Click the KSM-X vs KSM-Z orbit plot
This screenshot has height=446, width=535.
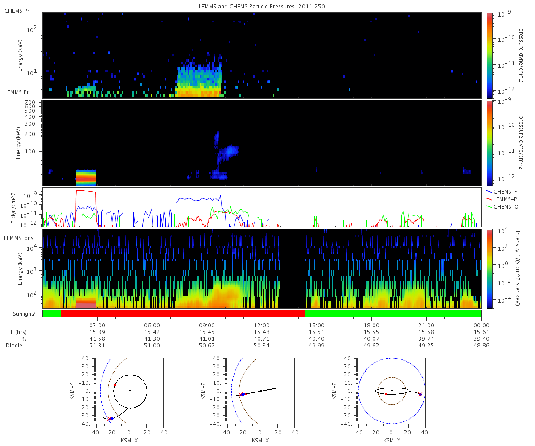(x=260, y=391)
